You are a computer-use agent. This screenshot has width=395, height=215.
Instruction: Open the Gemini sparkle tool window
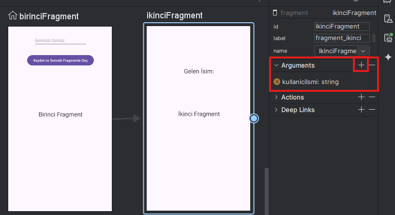[x=388, y=57]
